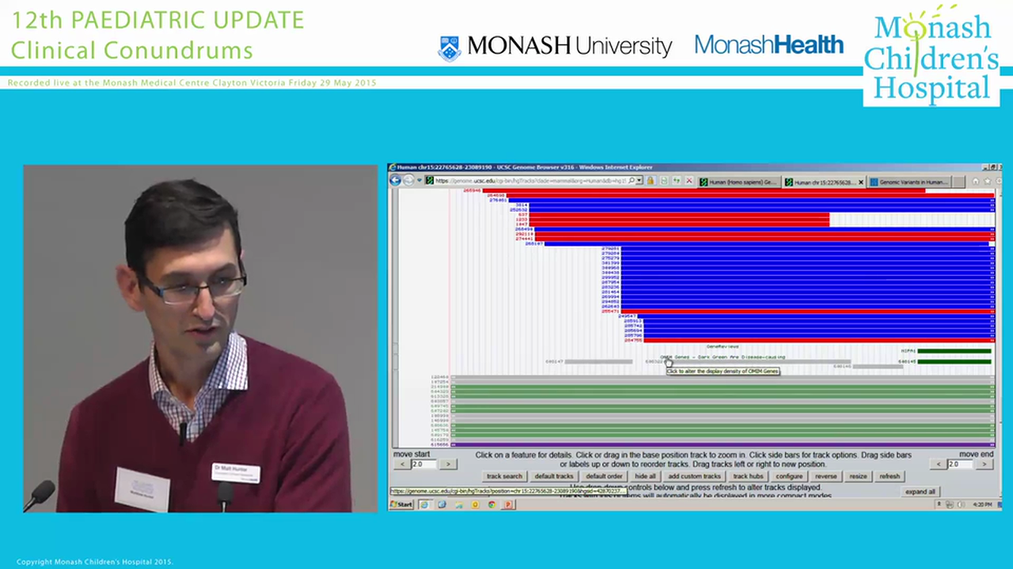
Task: Click the move end forward chevron
Action: click(984, 464)
